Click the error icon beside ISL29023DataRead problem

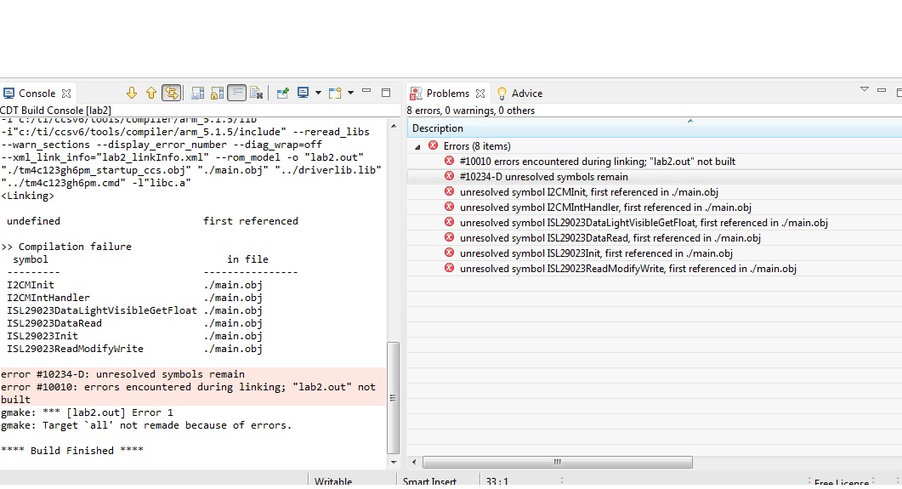(x=449, y=237)
